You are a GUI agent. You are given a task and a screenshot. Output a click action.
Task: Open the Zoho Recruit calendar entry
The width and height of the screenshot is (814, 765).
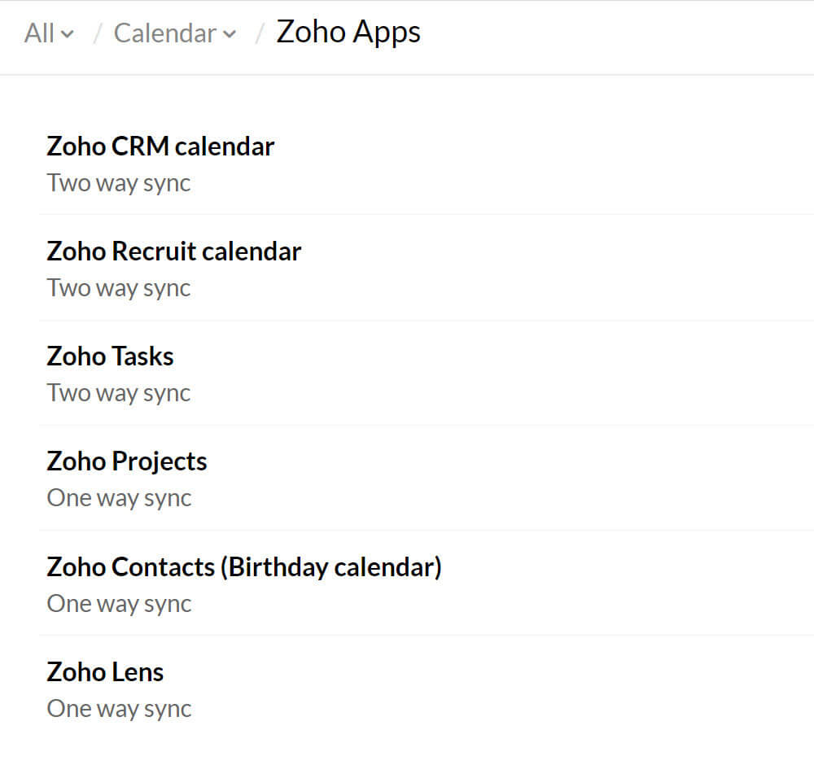pyautogui.click(x=173, y=251)
